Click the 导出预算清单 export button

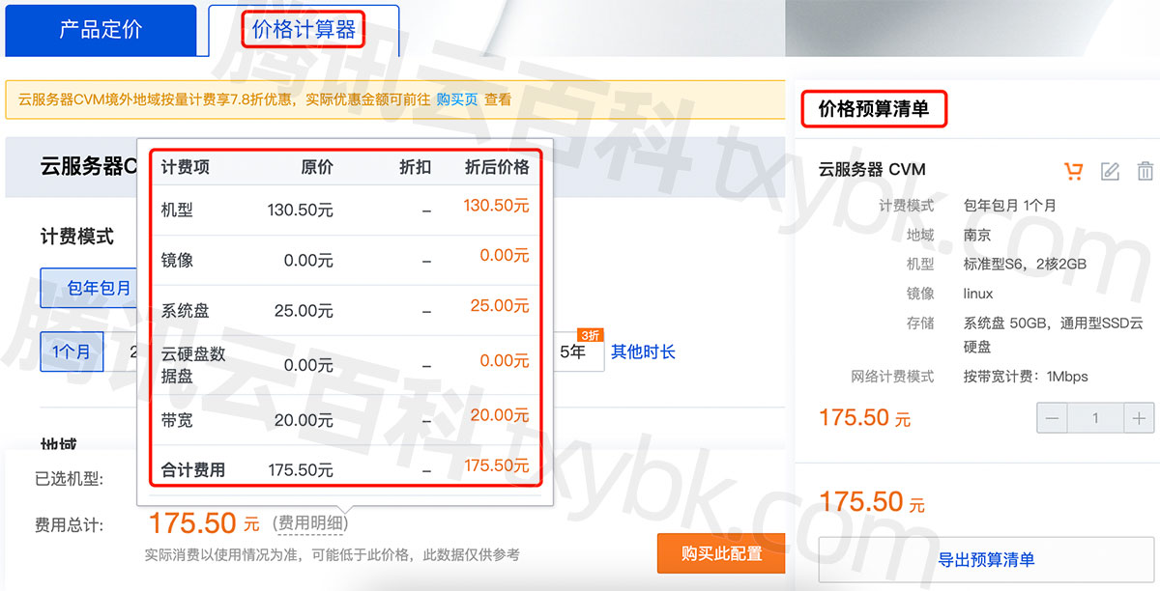click(986, 560)
